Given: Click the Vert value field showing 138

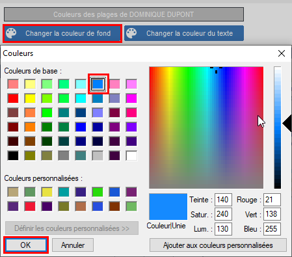Looking at the screenshot, I should [x=272, y=214].
